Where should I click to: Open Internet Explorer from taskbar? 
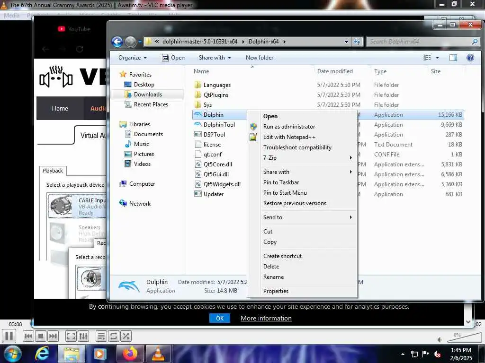click(42, 354)
